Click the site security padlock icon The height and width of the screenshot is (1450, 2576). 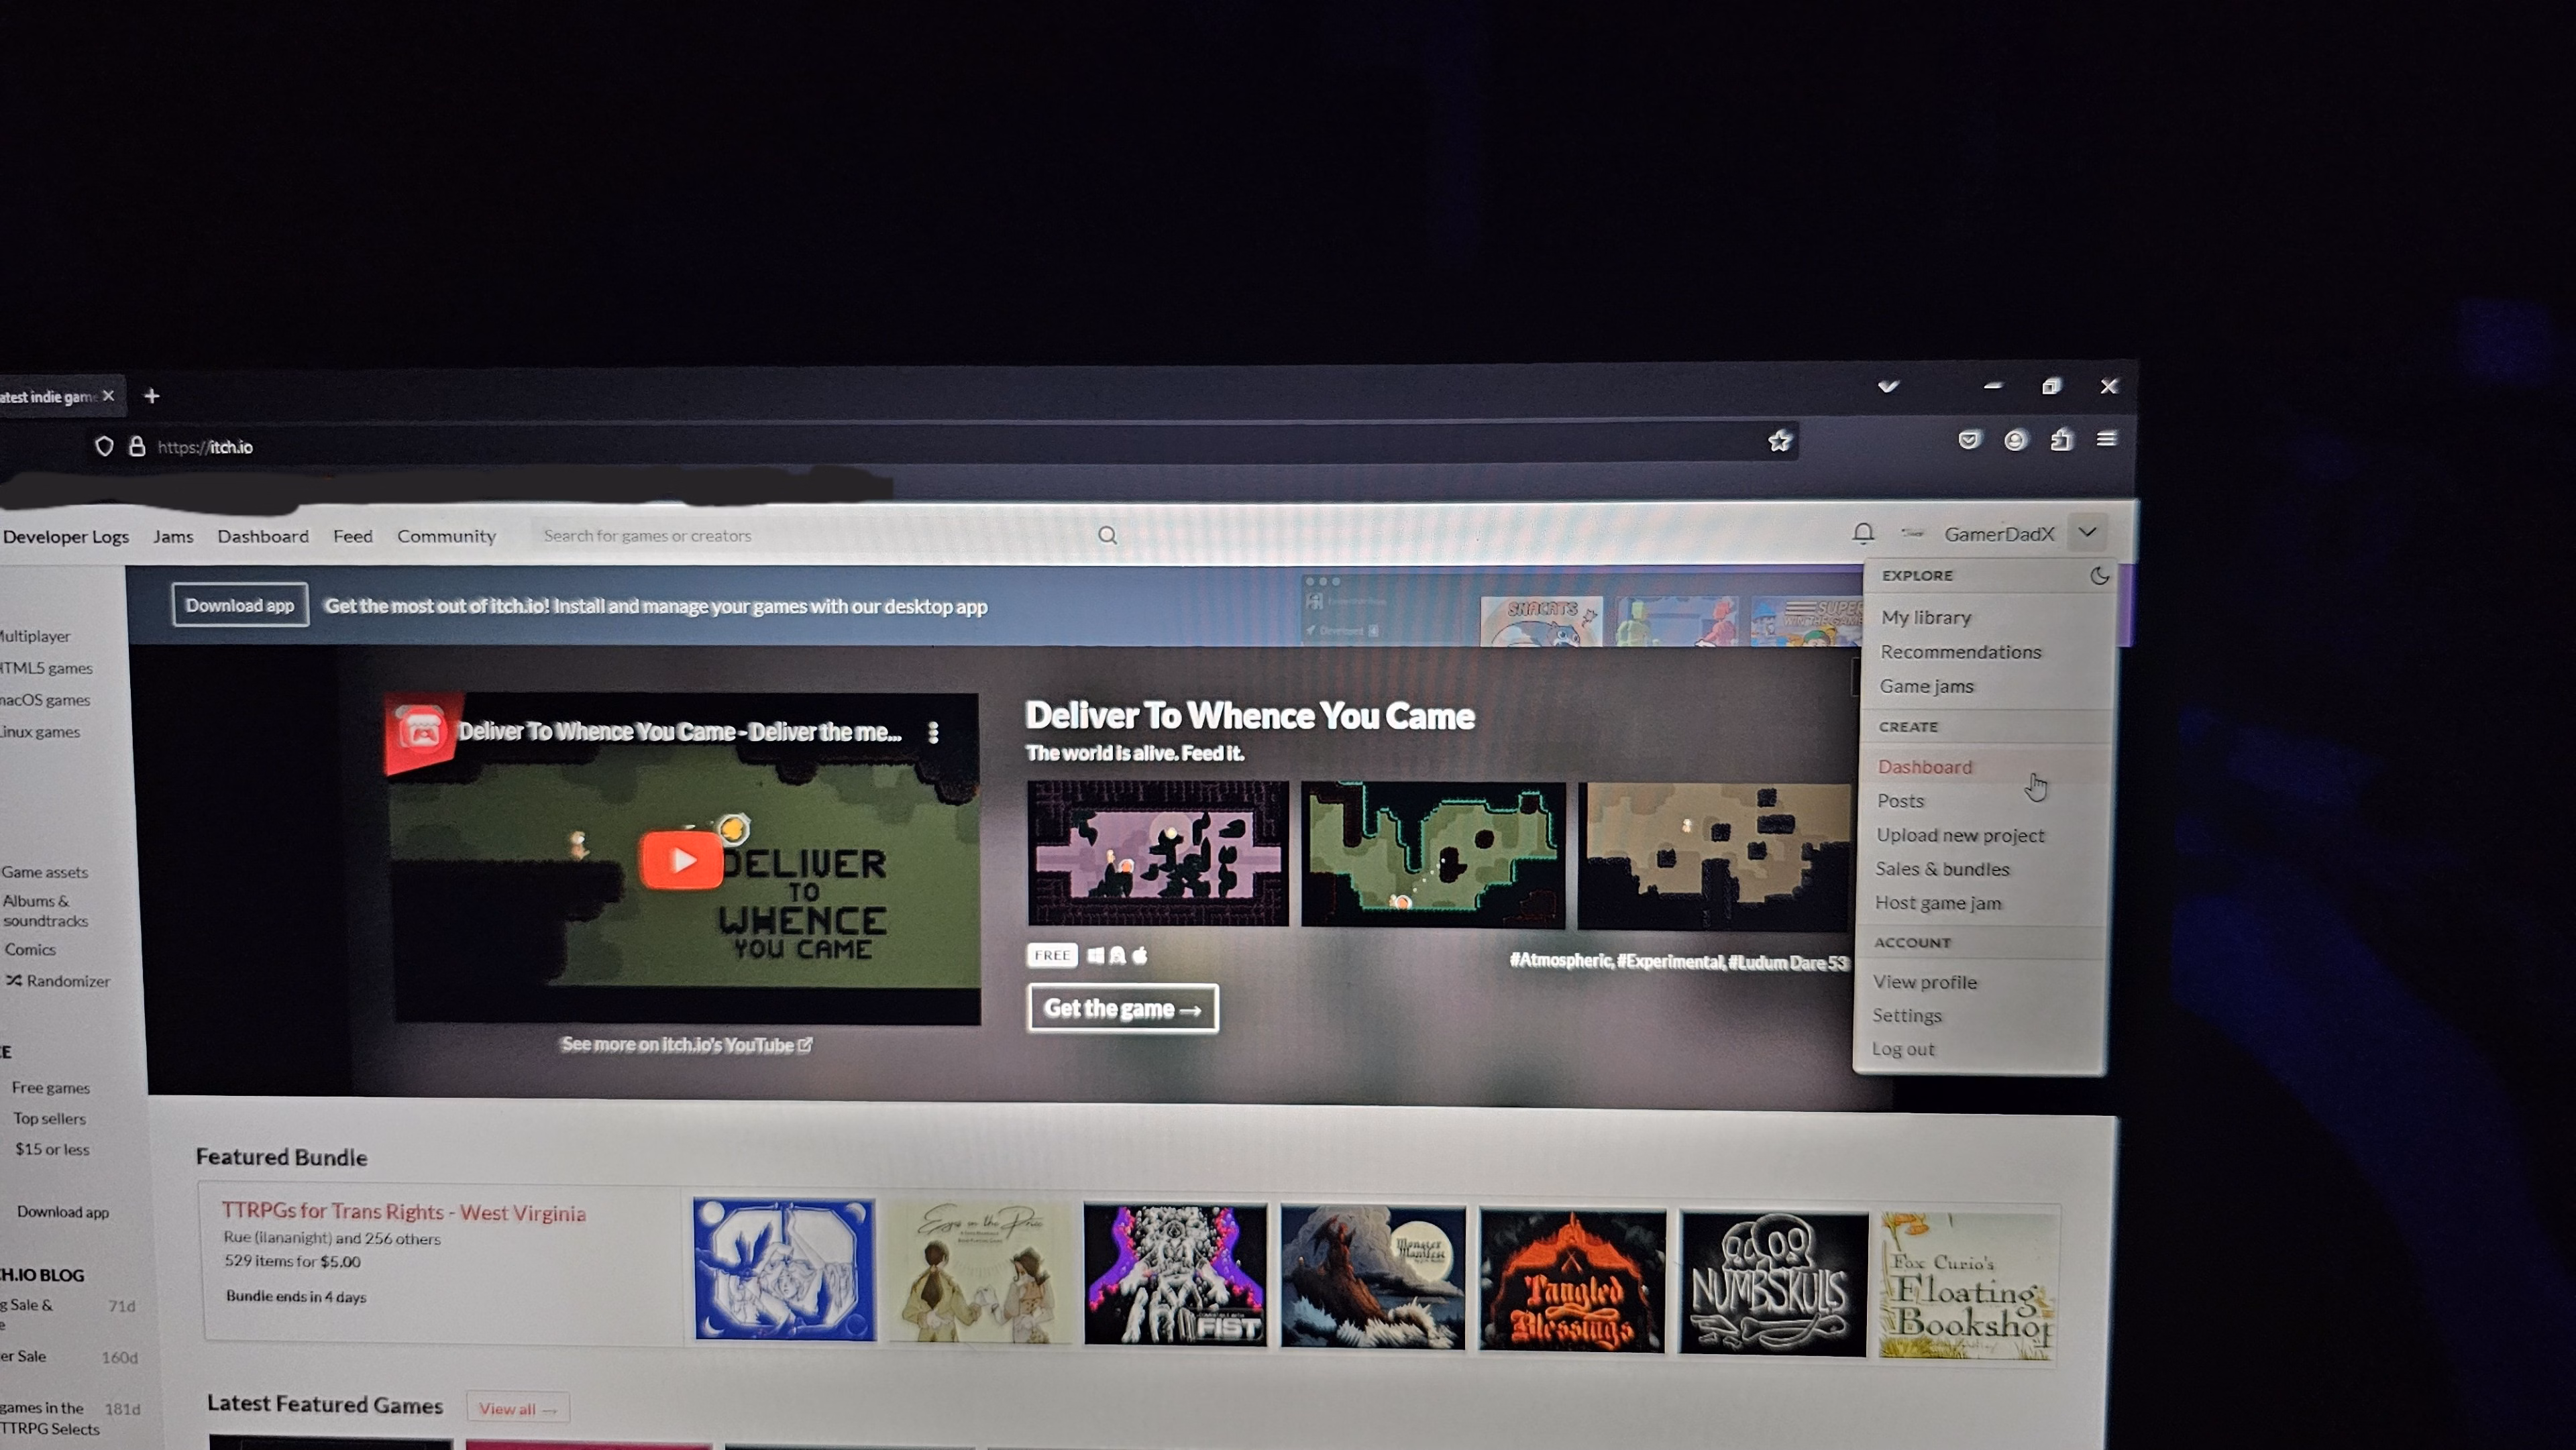(x=137, y=446)
